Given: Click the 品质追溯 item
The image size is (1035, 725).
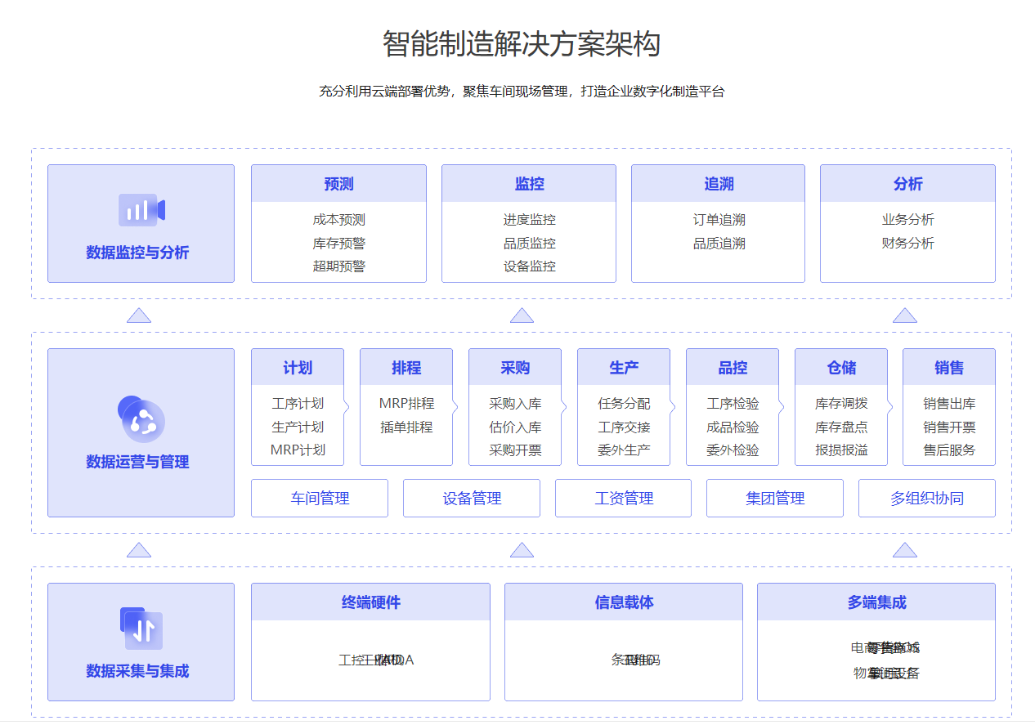Looking at the screenshot, I should [x=719, y=243].
